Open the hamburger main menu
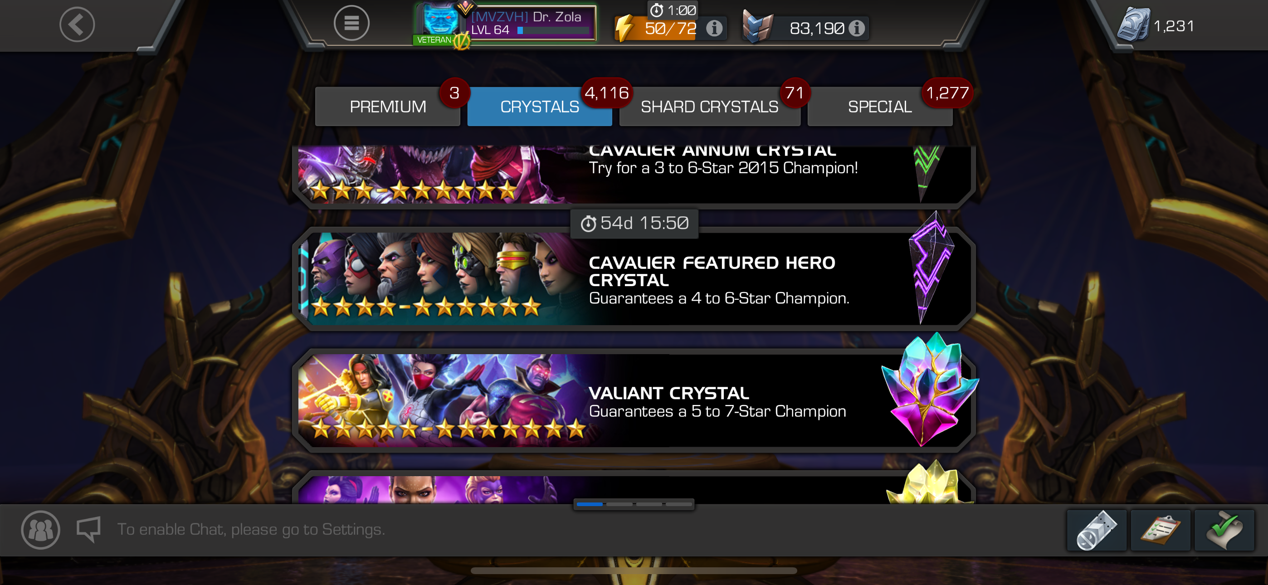1268x585 pixels. pyautogui.click(x=351, y=23)
